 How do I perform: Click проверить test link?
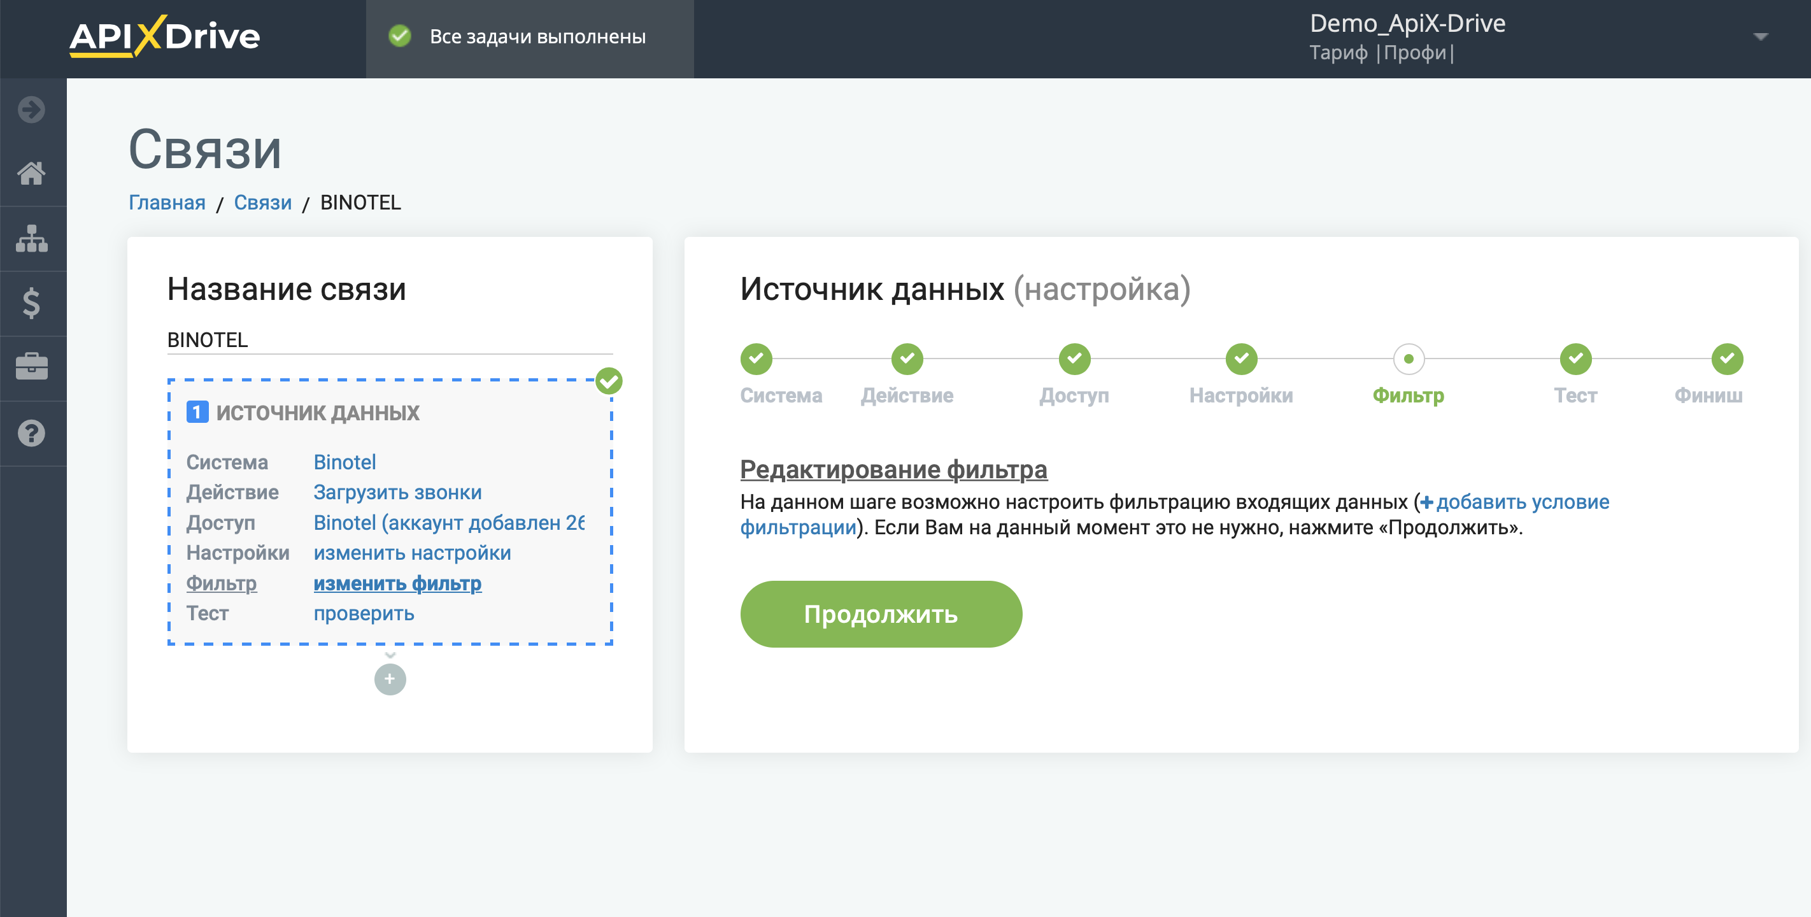coord(364,613)
